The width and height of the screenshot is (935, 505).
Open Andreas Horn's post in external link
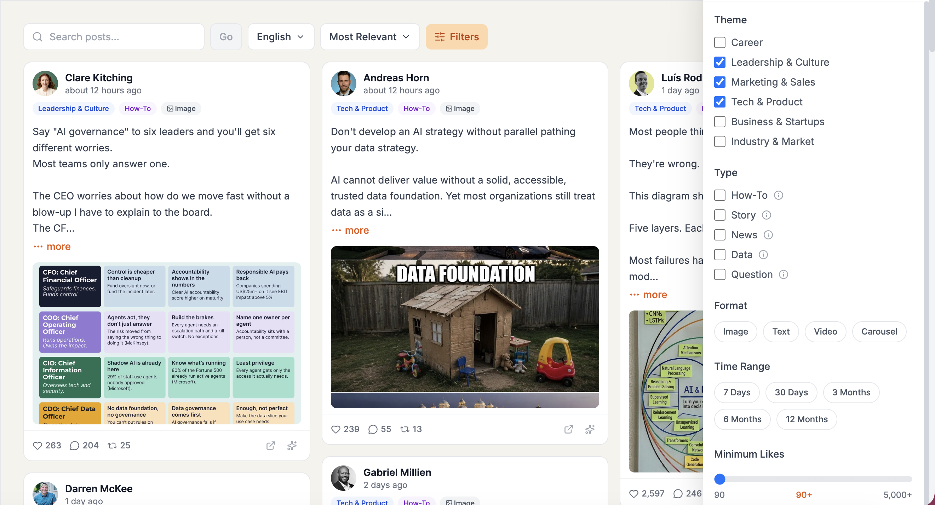569,429
